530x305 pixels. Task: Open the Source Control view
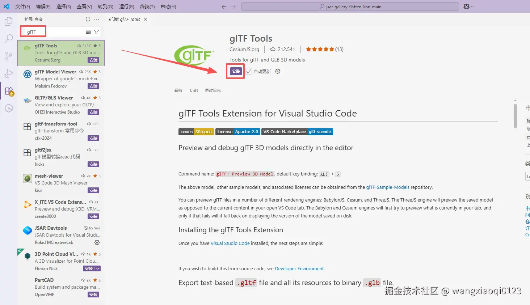coord(9,56)
